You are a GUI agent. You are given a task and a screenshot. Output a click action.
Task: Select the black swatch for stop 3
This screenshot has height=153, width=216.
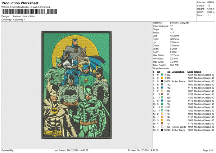click(162, 81)
